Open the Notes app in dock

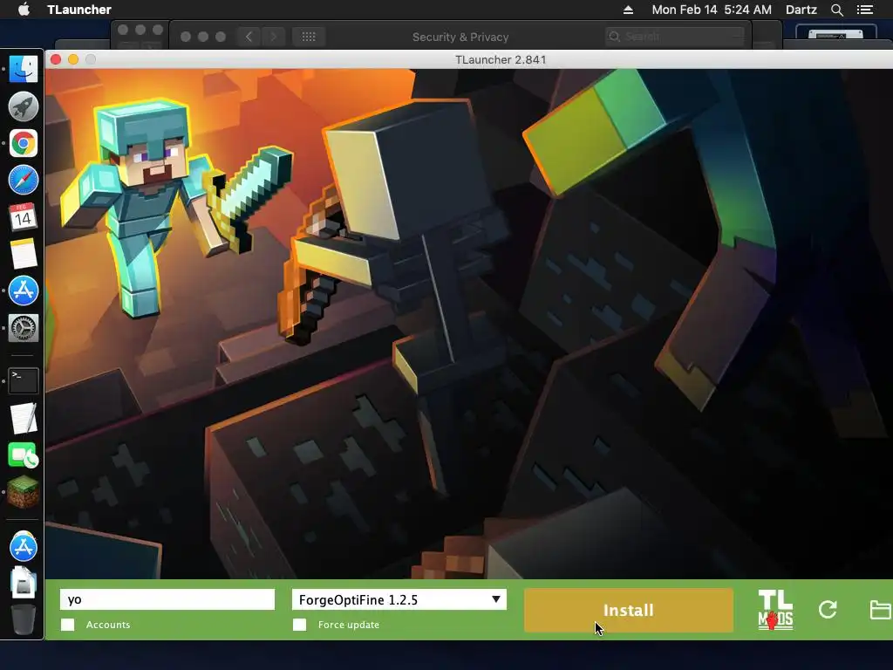(x=24, y=254)
